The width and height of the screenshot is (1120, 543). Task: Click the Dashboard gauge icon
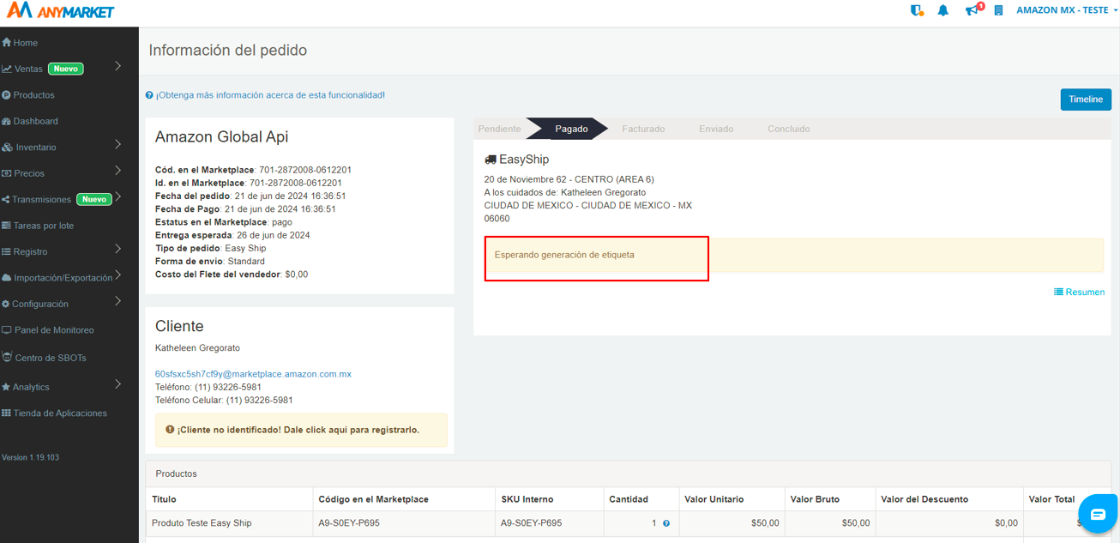pos(7,121)
